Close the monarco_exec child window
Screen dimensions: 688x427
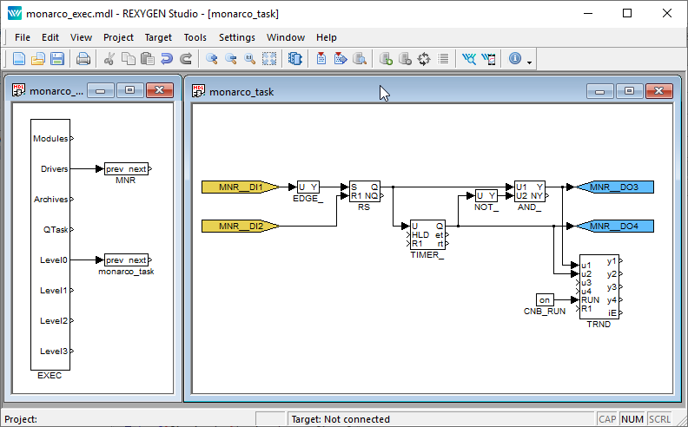point(159,90)
